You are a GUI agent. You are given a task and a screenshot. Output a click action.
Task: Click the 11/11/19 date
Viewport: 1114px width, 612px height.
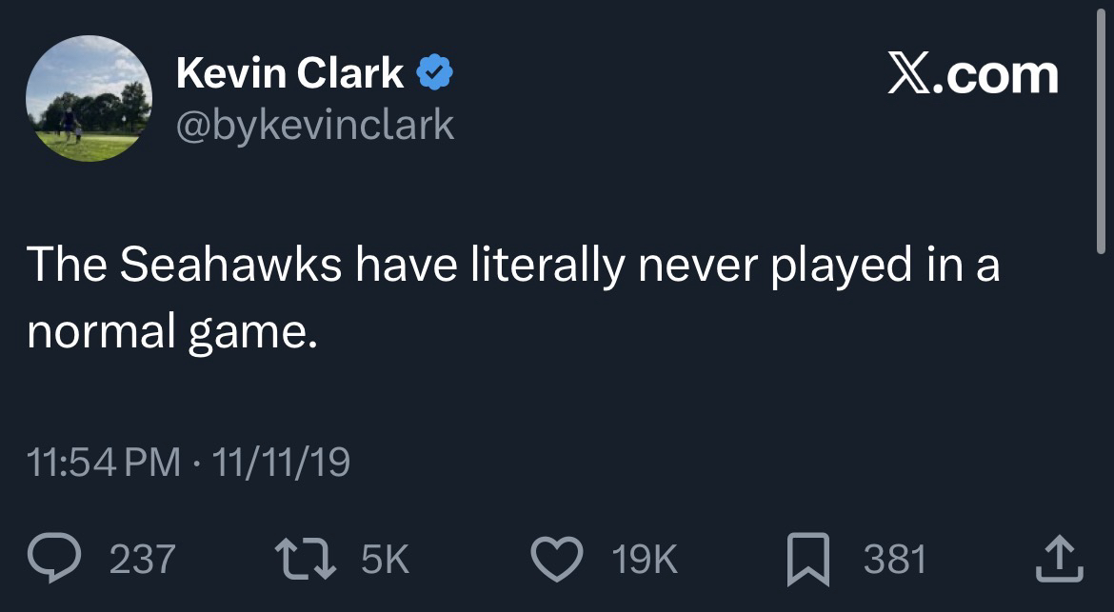[x=281, y=464]
